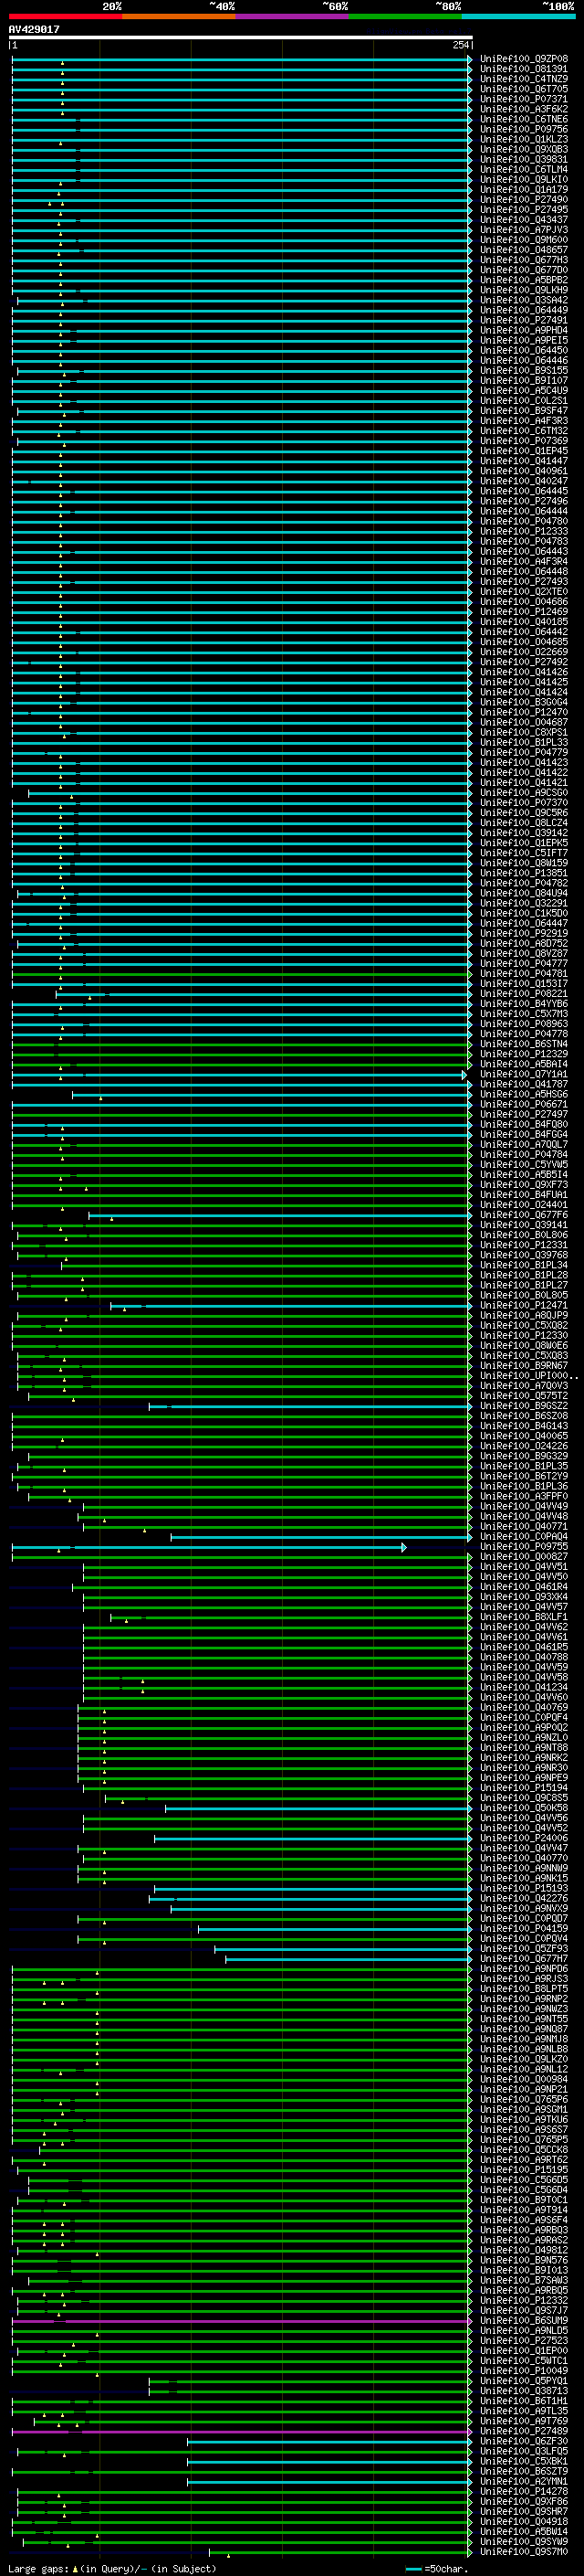Select the purple ~60% legend color segment
584x2576 pixels.
click(x=291, y=16)
